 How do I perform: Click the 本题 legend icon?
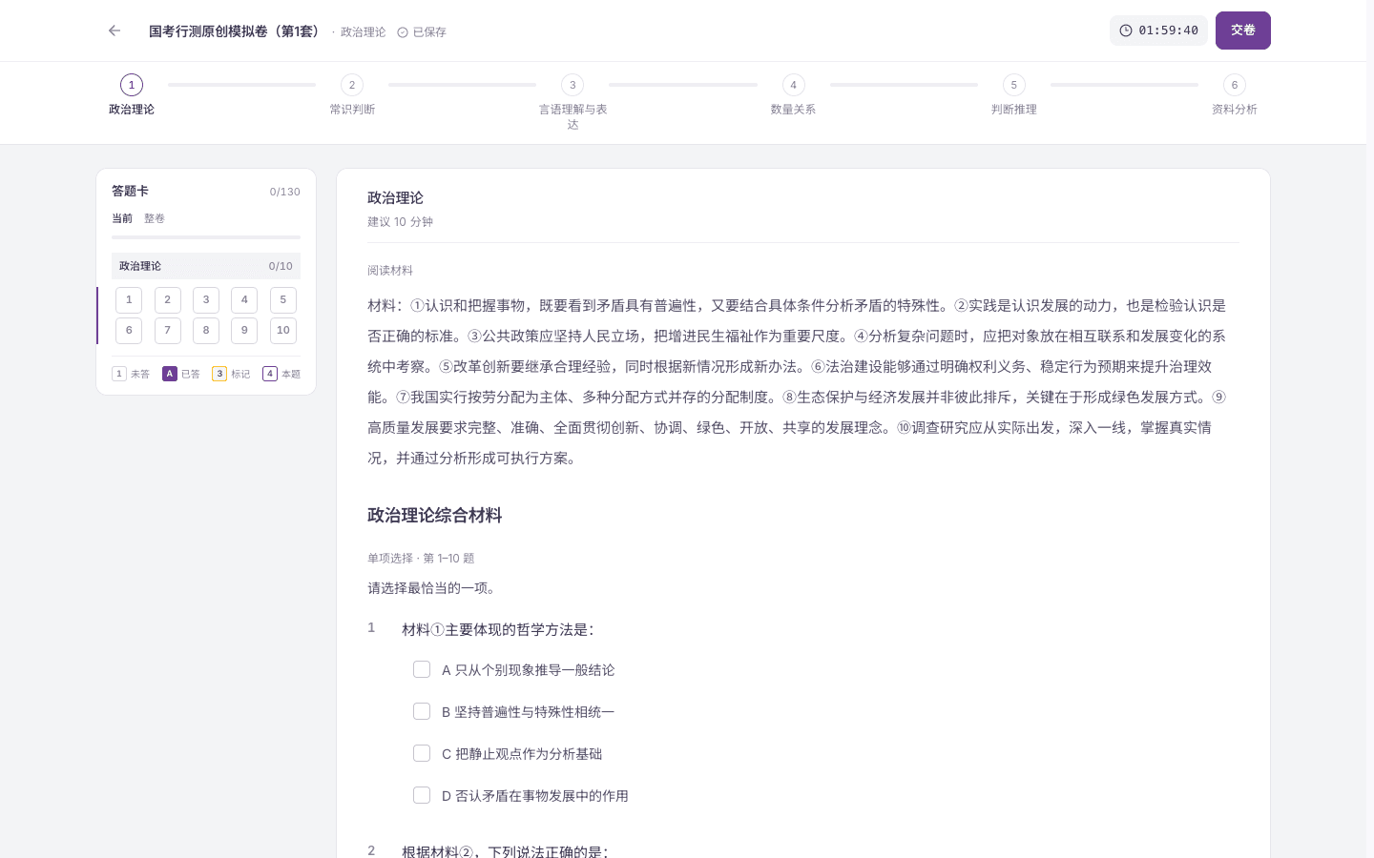(x=270, y=374)
